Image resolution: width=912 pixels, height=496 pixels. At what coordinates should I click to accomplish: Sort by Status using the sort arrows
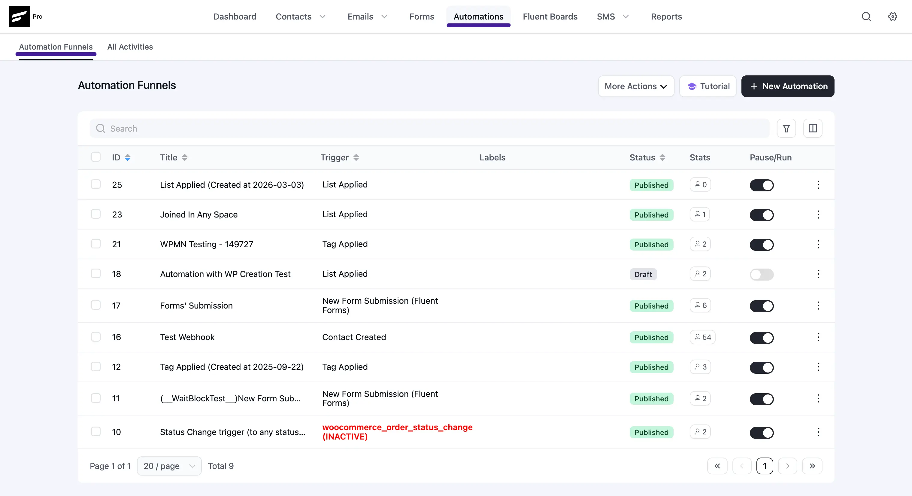(x=662, y=158)
